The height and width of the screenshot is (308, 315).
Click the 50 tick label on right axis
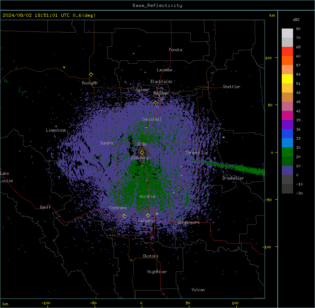270,105
